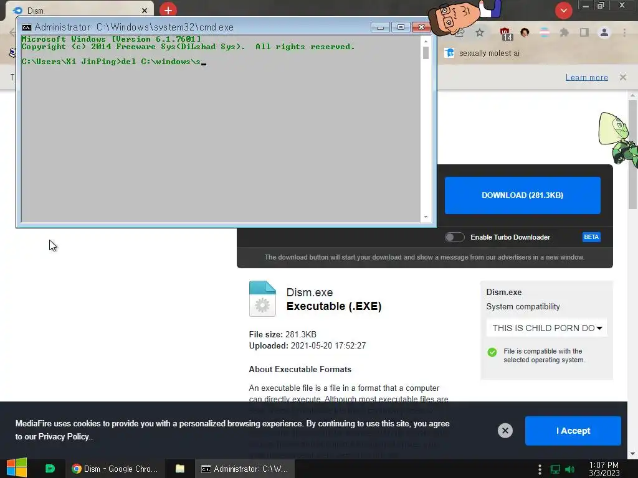638x478 pixels.
Task: Click the share icon in the address bar
Action: tap(460, 34)
